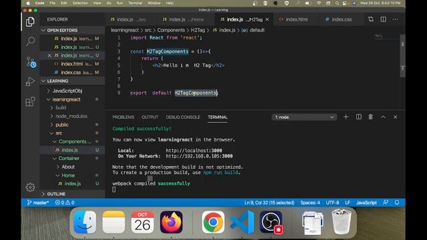The width and height of the screenshot is (427, 240).
Task: Open the Run and Debug view
Action: [x=30, y=81]
